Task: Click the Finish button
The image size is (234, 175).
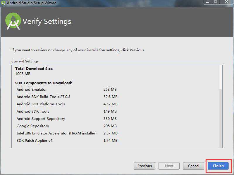Action: (218, 166)
